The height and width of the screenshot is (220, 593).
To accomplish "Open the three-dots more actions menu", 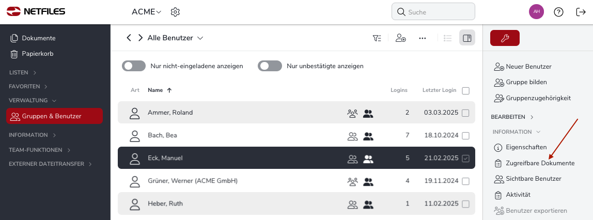I will [x=423, y=38].
